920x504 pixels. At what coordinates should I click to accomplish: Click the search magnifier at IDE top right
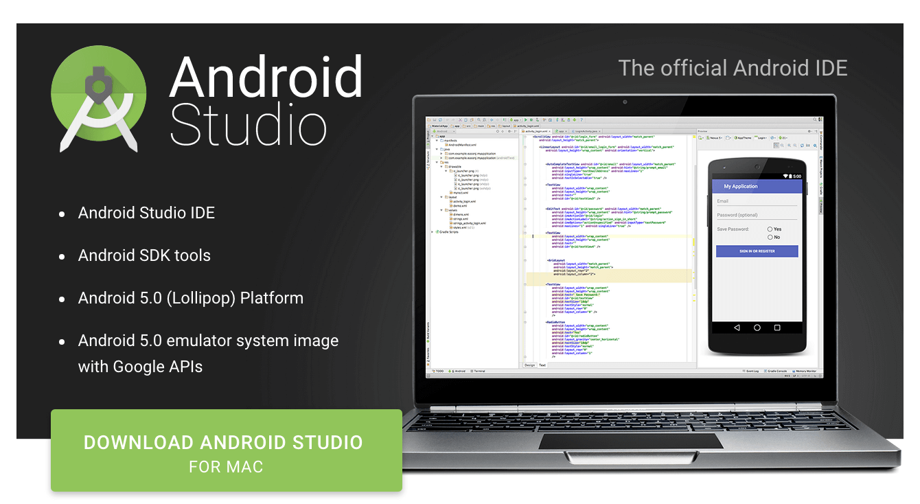[814, 119]
